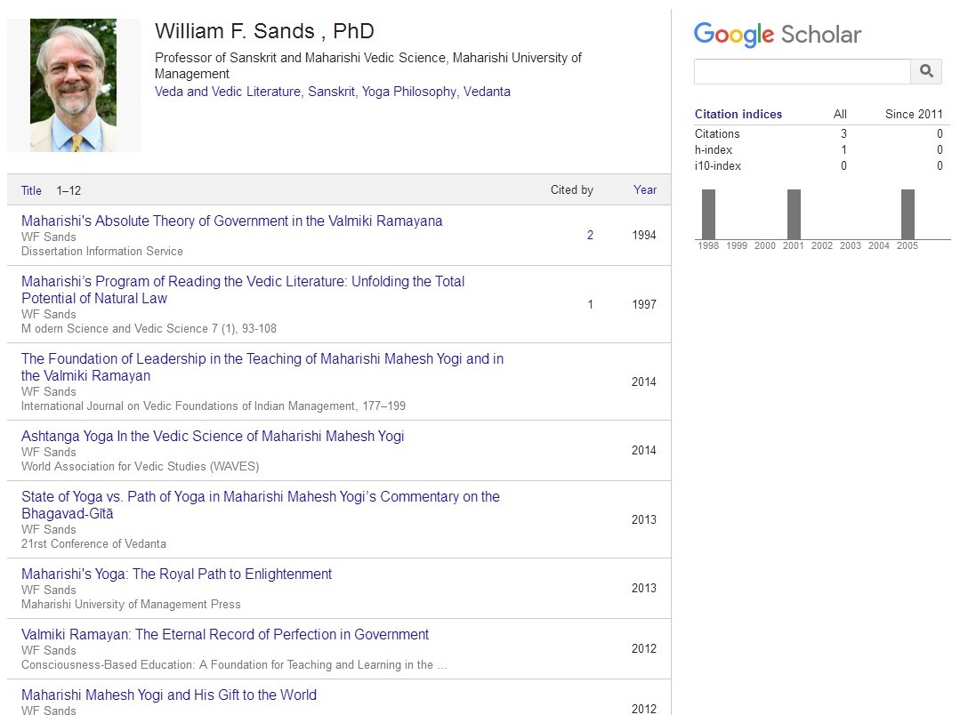Screen dimensions: 960x715
Task: Open Valmiki Ramayan: The Eternal Record article
Action: coord(225,635)
